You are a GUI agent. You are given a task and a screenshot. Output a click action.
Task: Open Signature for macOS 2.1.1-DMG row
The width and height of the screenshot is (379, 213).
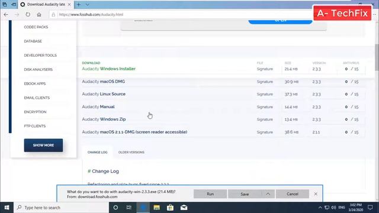coord(265,133)
